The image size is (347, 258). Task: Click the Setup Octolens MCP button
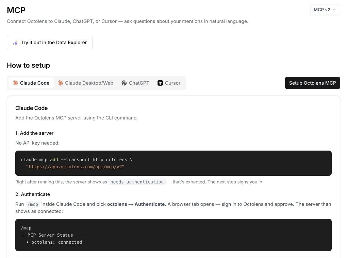(313, 83)
